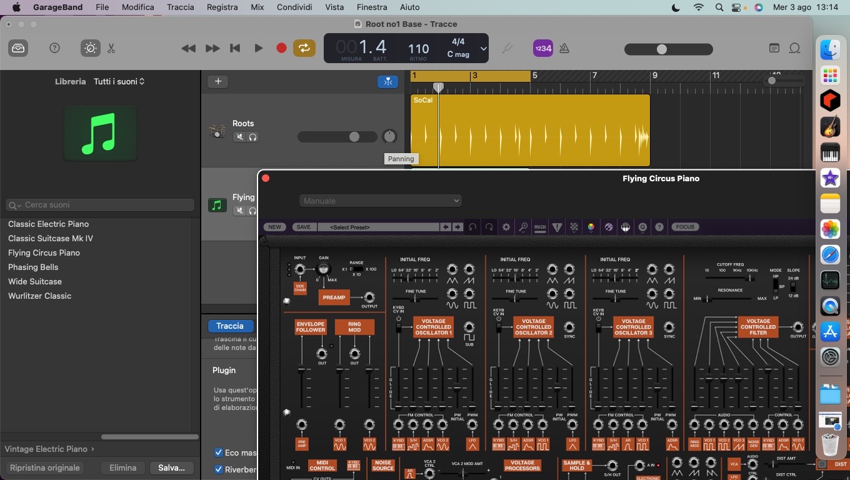This screenshot has height=480, width=850.
Task: Adjust the master volume slider
Action: (x=669, y=49)
